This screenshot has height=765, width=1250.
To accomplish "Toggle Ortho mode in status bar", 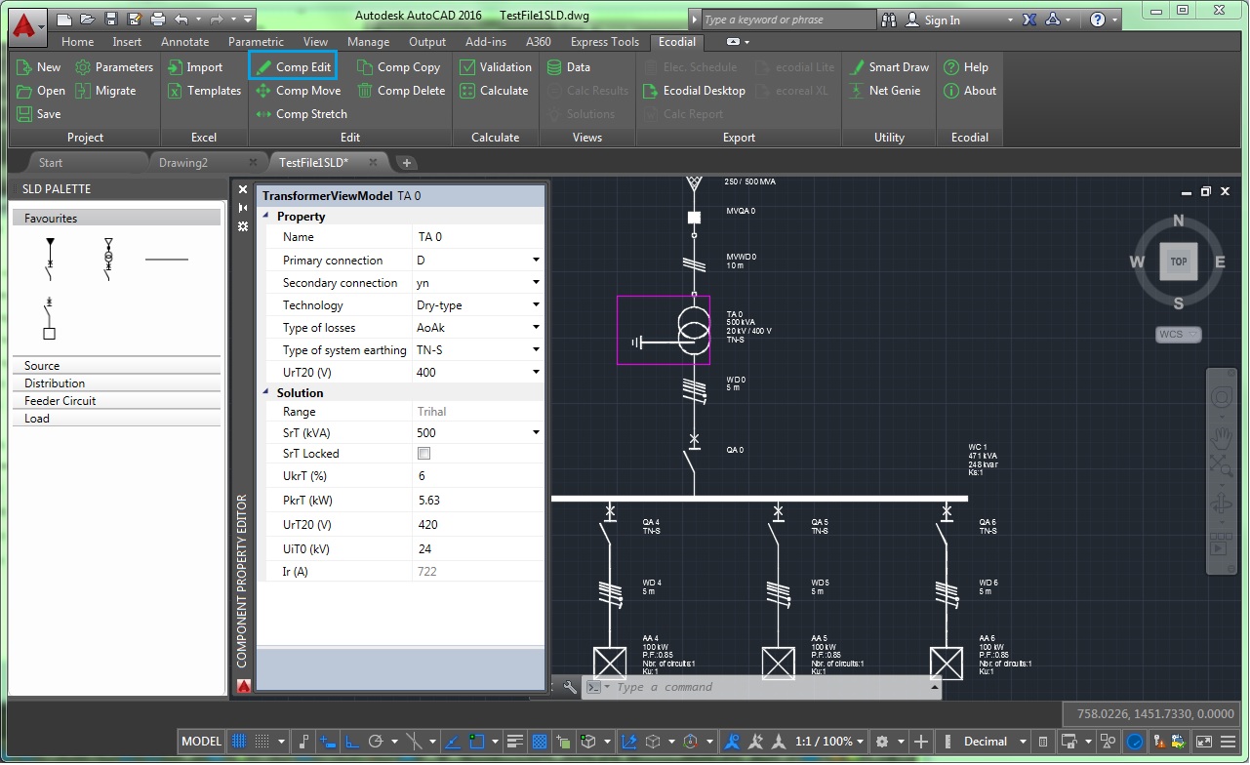I will (352, 742).
